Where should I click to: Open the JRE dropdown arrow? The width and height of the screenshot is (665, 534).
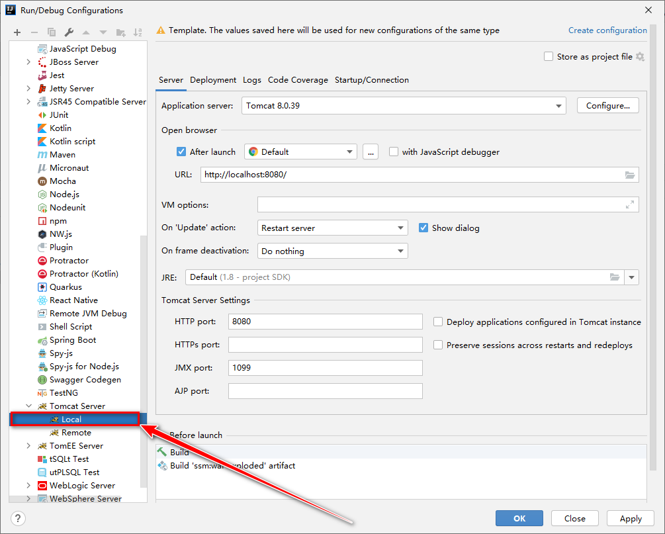click(631, 277)
